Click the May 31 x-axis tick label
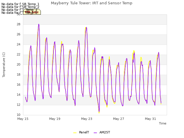 point(150,119)
